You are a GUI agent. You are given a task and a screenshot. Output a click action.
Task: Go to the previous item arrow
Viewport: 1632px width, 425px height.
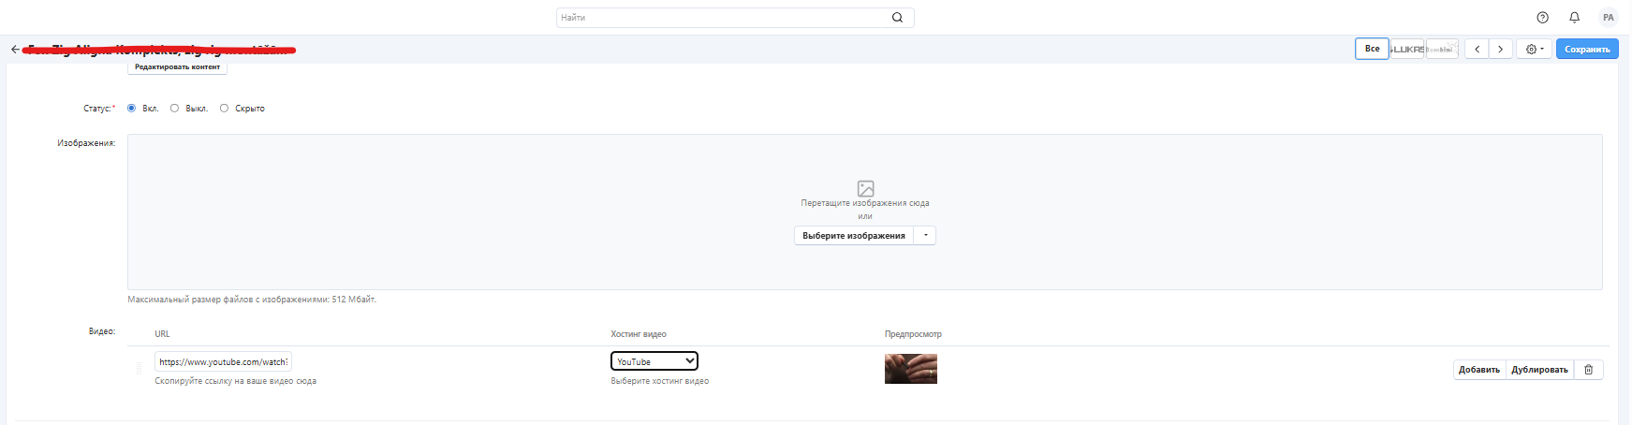pos(1477,49)
